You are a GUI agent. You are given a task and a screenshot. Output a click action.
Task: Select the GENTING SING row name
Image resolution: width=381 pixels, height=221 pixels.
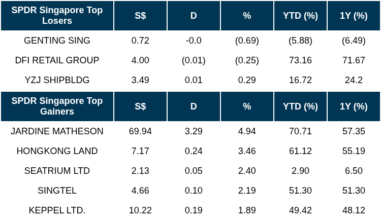pyautogui.click(x=57, y=41)
